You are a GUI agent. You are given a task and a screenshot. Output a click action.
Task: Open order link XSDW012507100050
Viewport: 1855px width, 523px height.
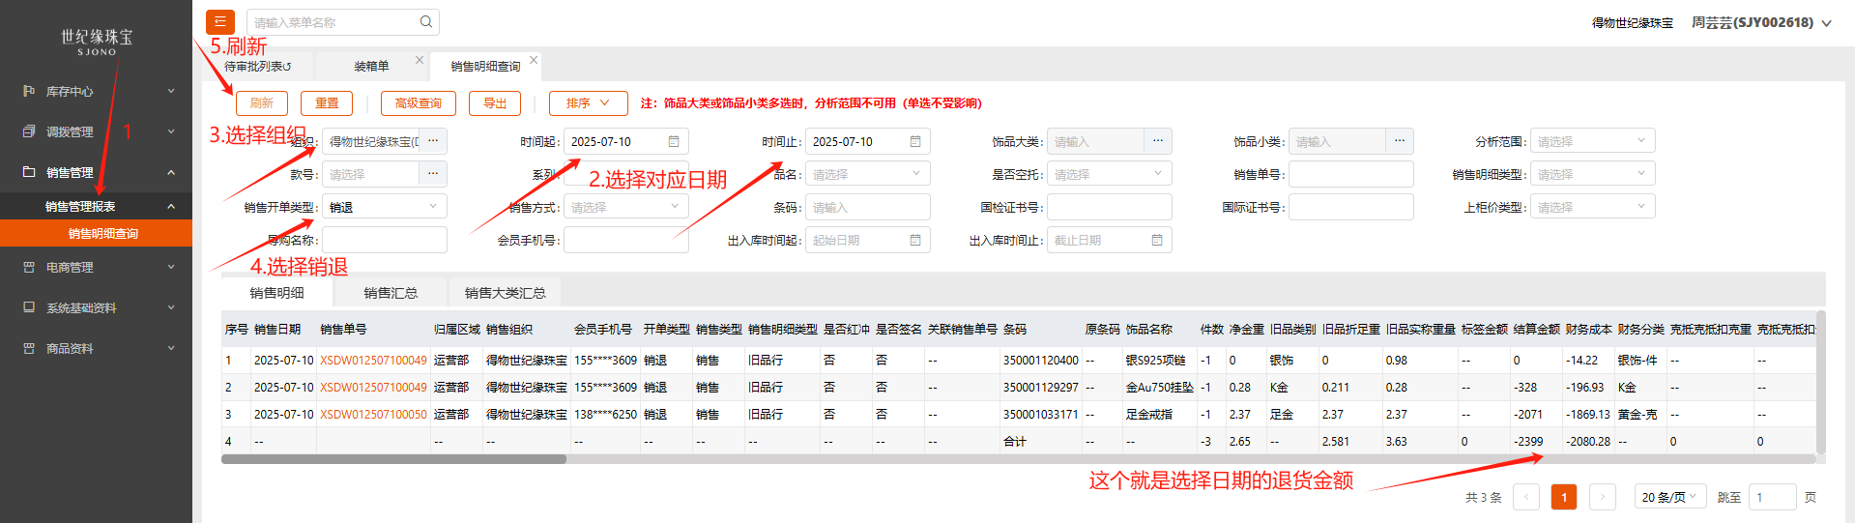pyautogui.click(x=373, y=415)
